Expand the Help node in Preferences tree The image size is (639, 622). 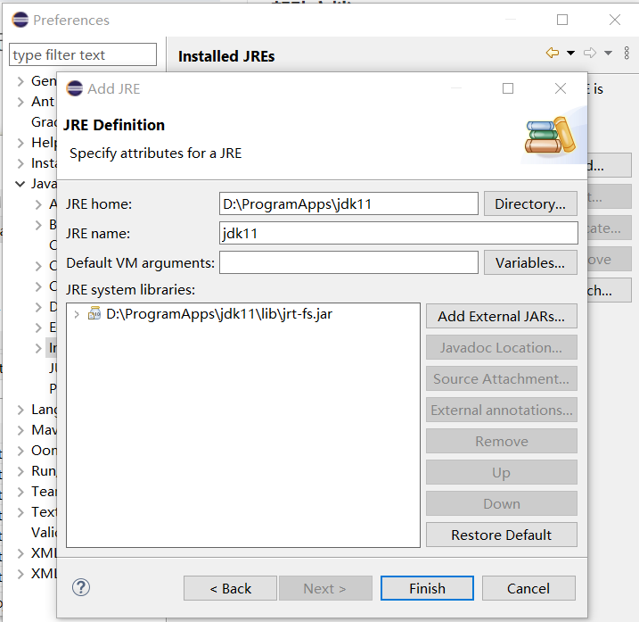(x=20, y=143)
